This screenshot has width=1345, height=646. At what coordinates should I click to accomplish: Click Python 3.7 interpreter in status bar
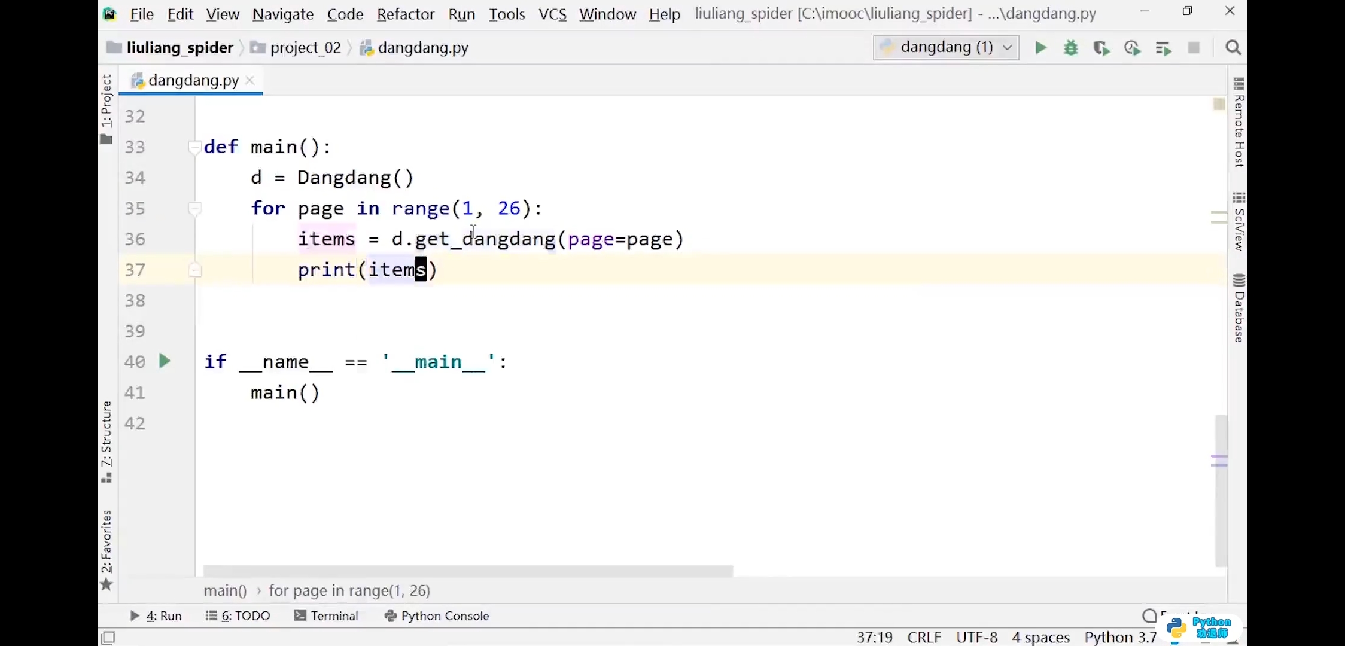click(x=1120, y=638)
